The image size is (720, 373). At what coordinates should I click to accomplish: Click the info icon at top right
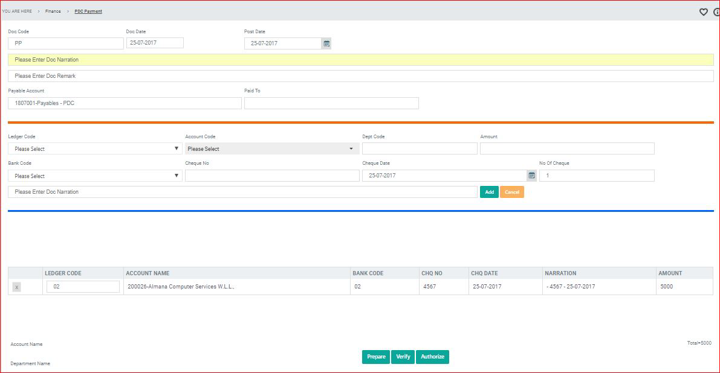(x=716, y=11)
